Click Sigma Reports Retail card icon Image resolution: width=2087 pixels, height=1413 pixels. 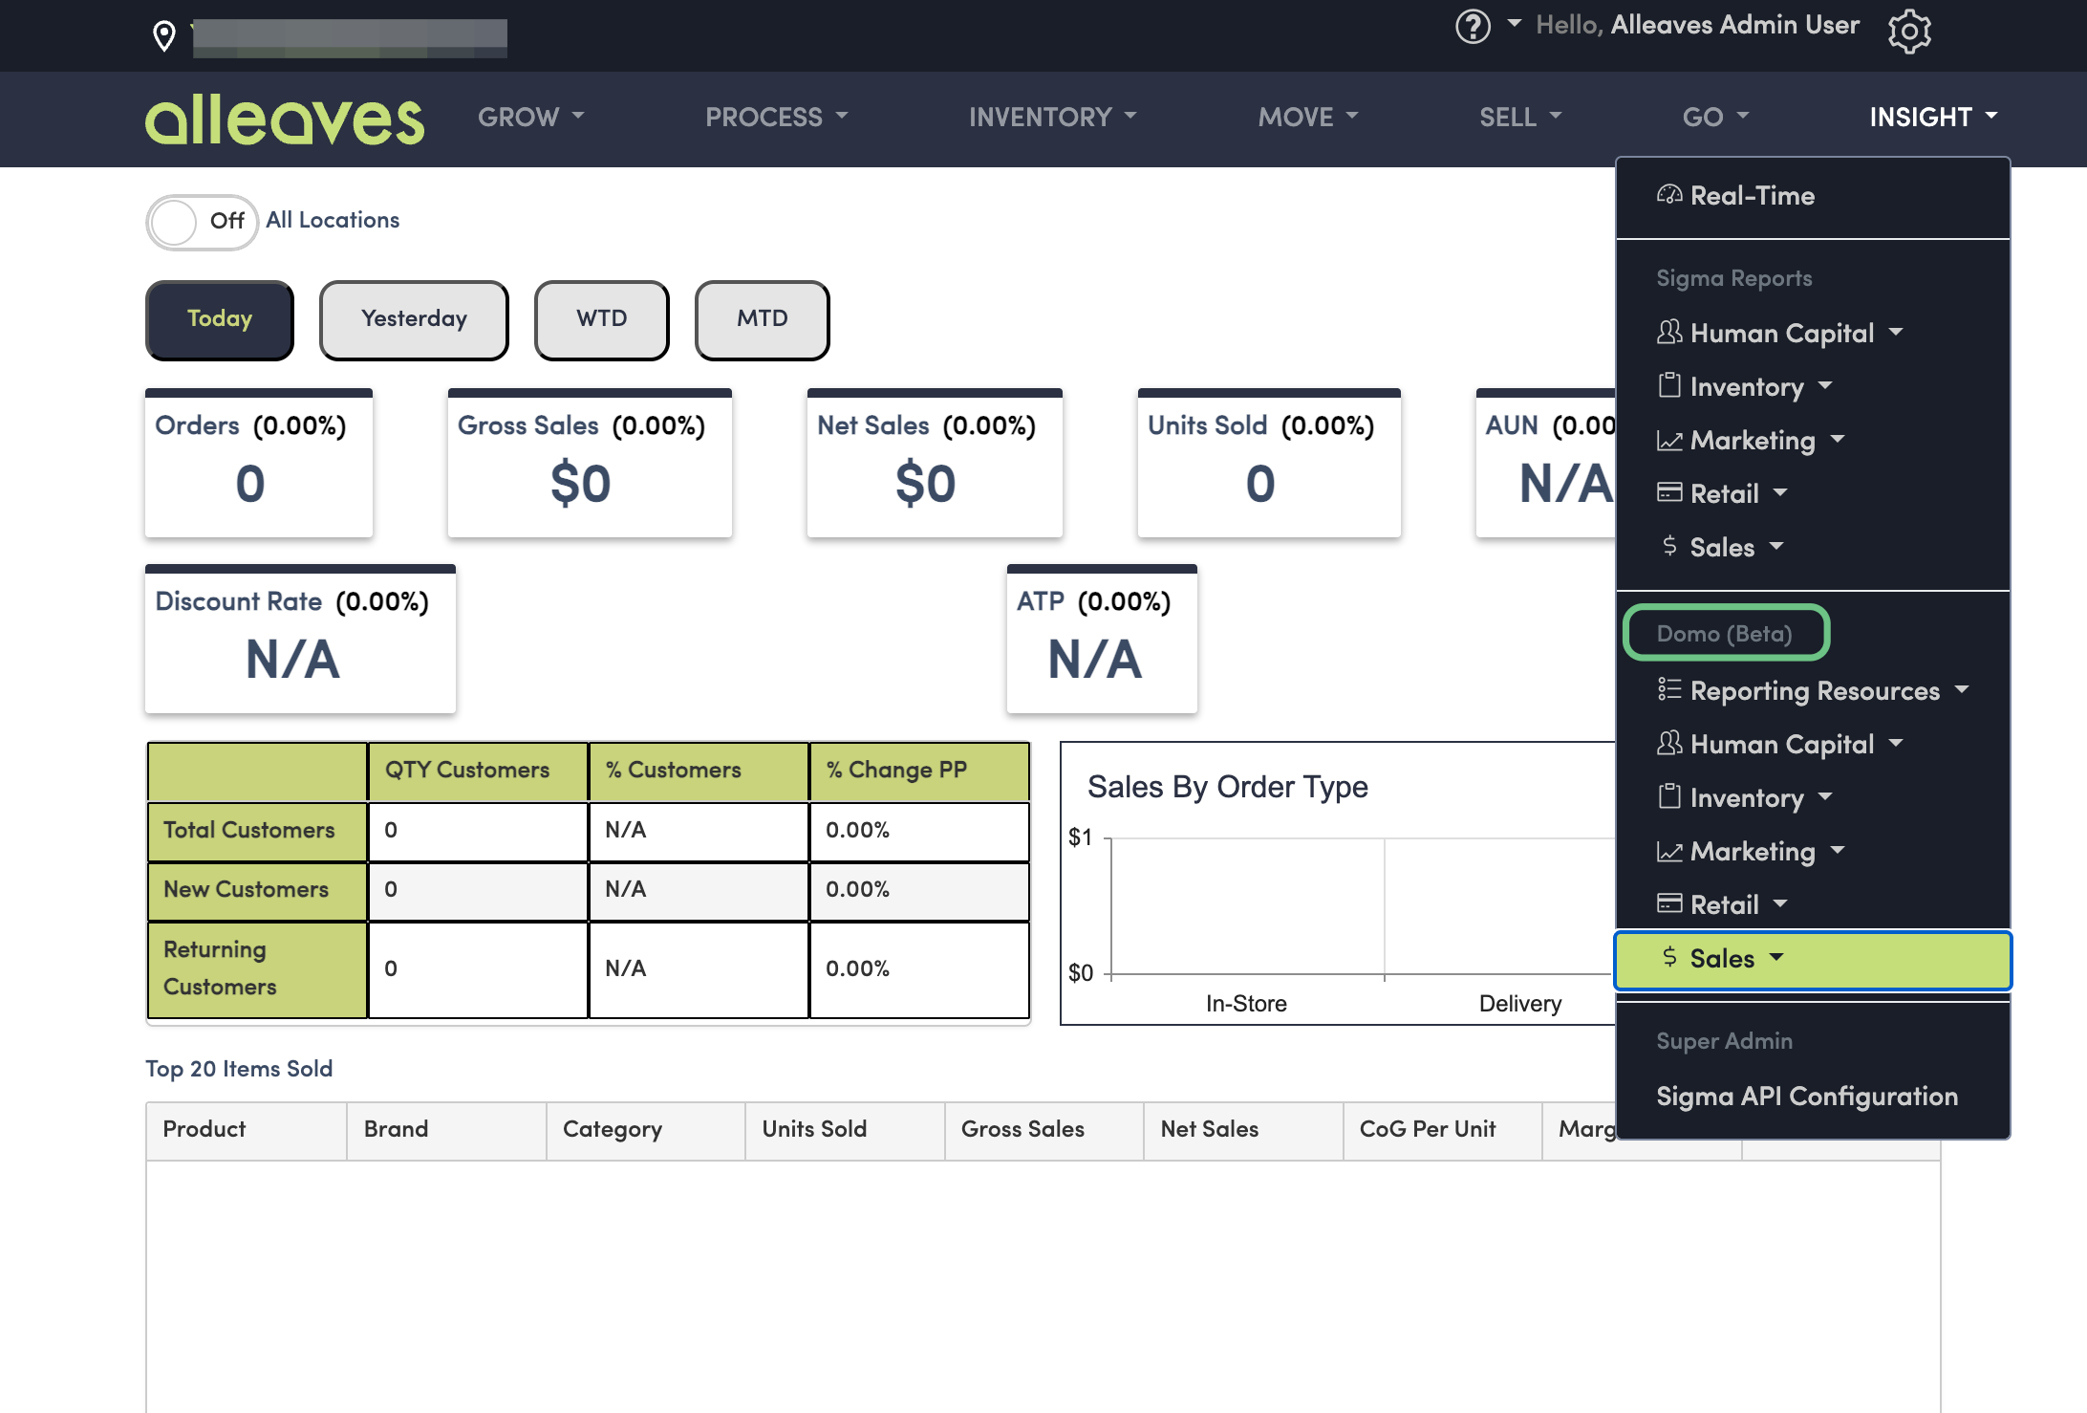click(1669, 493)
